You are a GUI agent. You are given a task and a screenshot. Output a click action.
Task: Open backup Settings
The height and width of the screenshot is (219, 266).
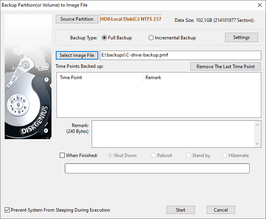click(241, 37)
